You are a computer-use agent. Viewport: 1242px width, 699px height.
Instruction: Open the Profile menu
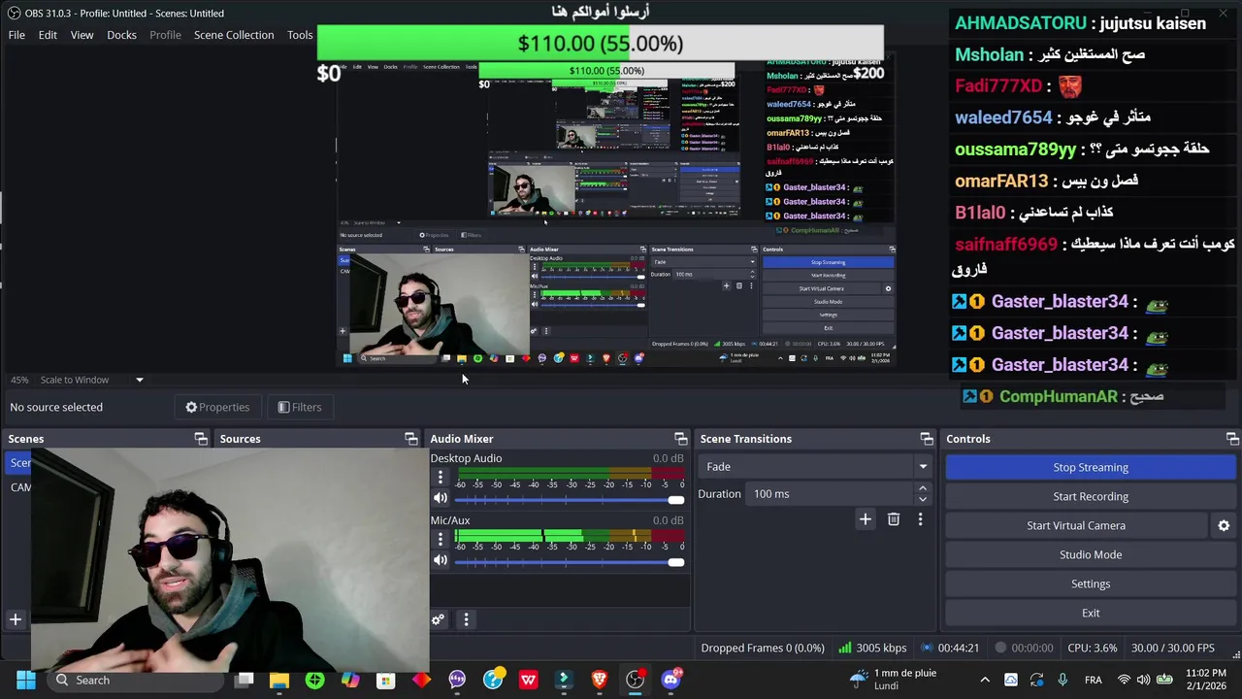[x=165, y=35]
